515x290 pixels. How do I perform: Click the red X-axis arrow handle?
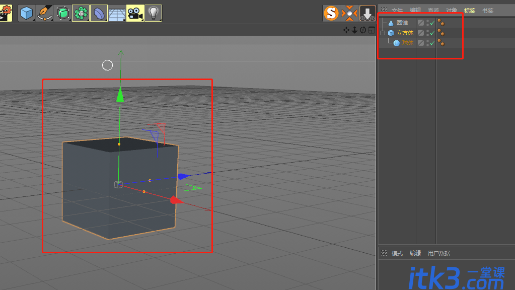[x=177, y=200]
